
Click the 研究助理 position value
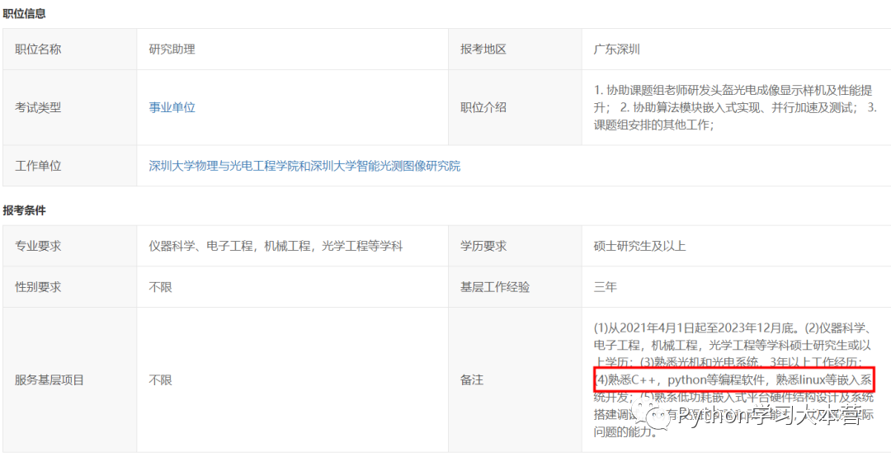click(x=172, y=49)
